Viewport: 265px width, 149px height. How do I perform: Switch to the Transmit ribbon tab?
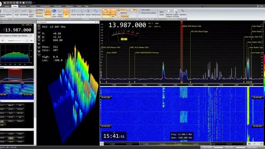(33, 6)
